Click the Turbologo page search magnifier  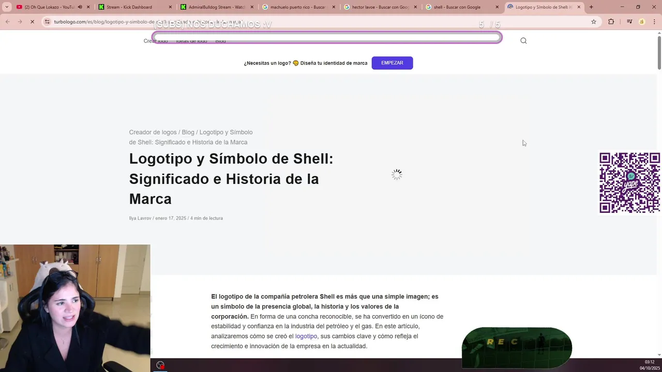pyautogui.click(x=523, y=41)
